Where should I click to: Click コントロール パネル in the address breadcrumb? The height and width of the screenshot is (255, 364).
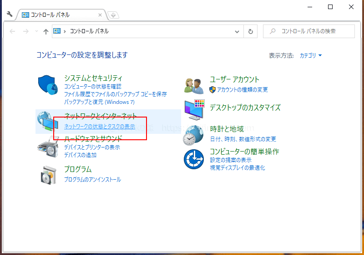[89, 31]
